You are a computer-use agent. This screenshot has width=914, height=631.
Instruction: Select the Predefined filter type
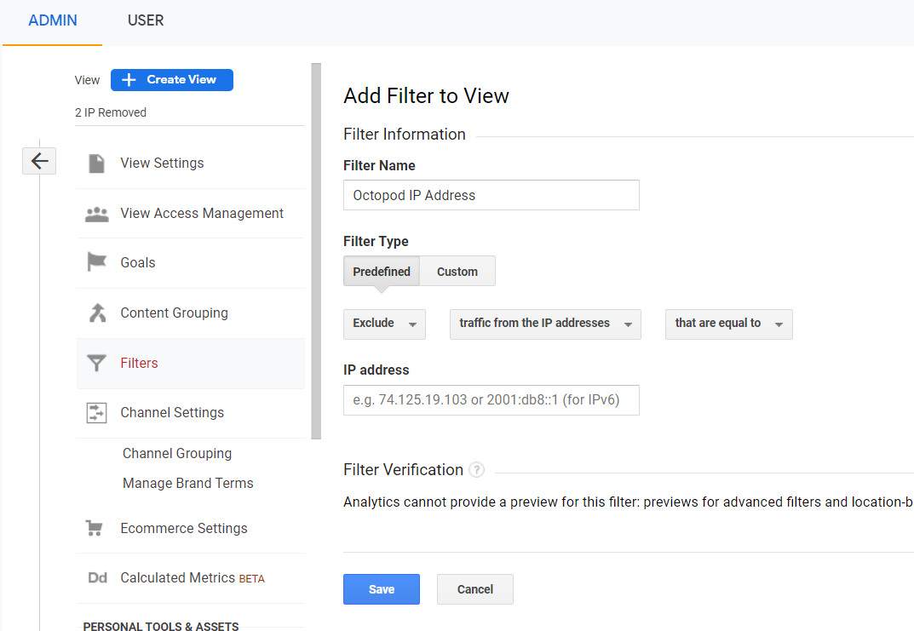point(382,272)
